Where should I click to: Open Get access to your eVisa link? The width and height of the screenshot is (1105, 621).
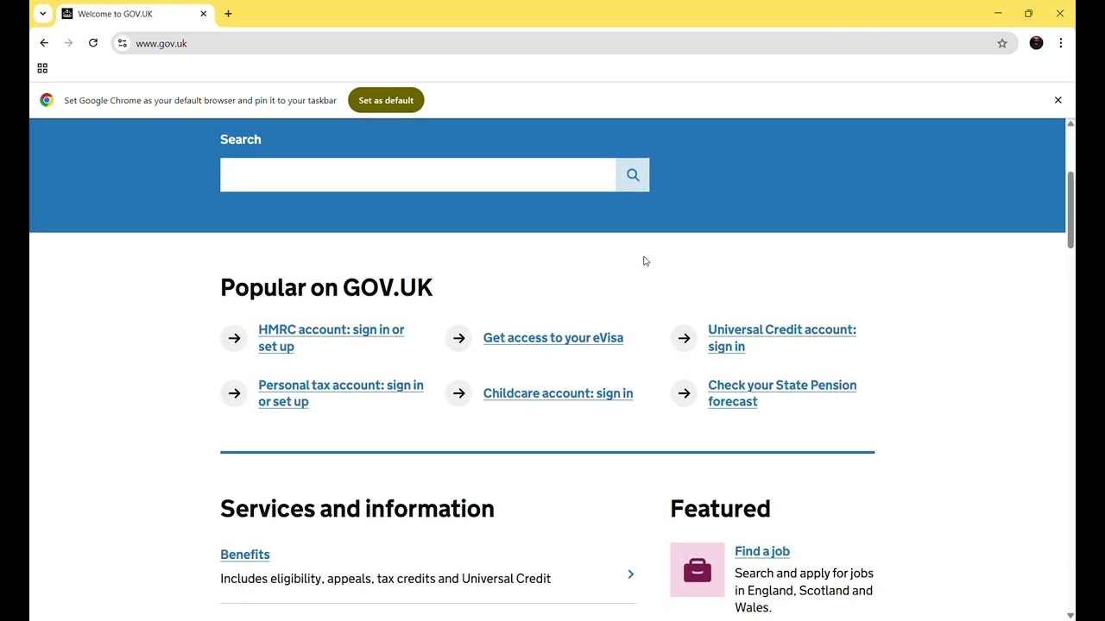(553, 338)
